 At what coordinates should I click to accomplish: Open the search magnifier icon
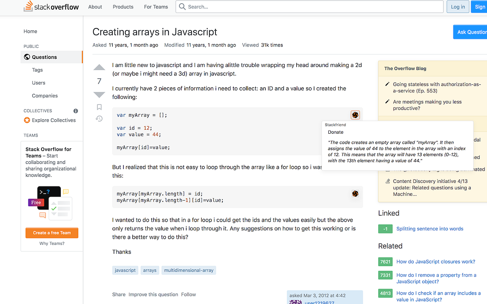click(181, 6)
